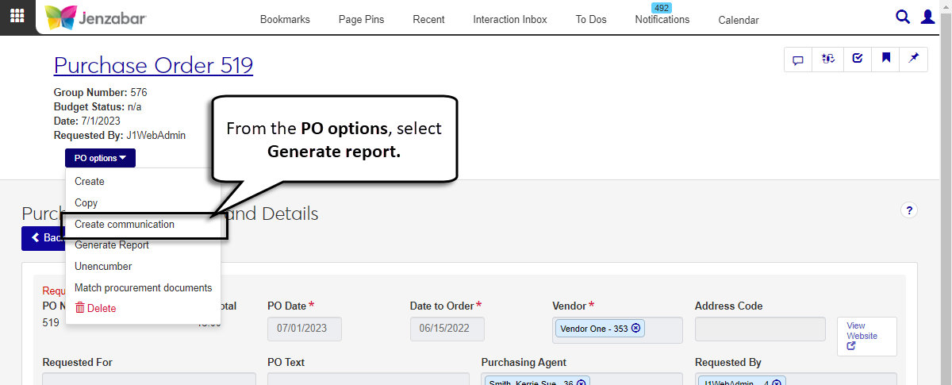This screenshot has height=385, width=952.
Task: Pin this page with the pushpin icon
Action: (x=914, y=59)
